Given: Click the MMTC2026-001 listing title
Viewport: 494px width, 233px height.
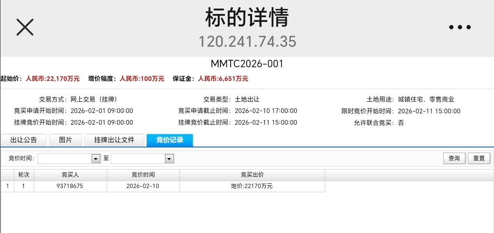Looking at the screenshot, I should coord(247,64).
